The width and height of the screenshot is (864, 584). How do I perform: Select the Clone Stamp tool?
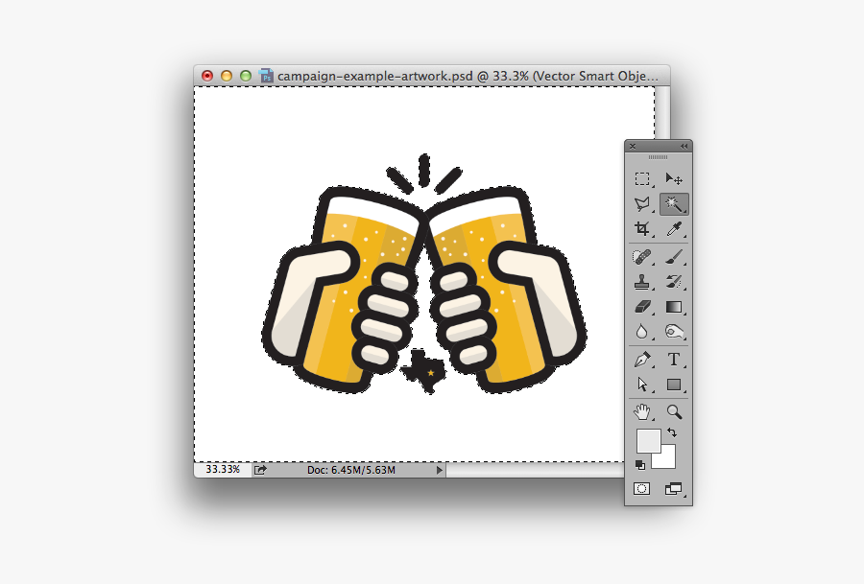pyautogui.click(x=639, y=281)
